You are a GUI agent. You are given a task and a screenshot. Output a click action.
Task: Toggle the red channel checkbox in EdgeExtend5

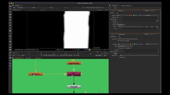click(x=130, y=44)
